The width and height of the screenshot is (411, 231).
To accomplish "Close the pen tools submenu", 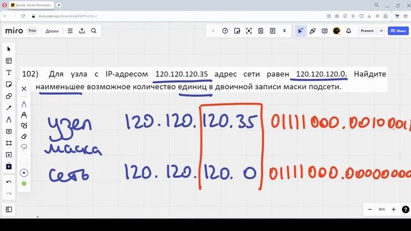I will (x=24, y=89).
